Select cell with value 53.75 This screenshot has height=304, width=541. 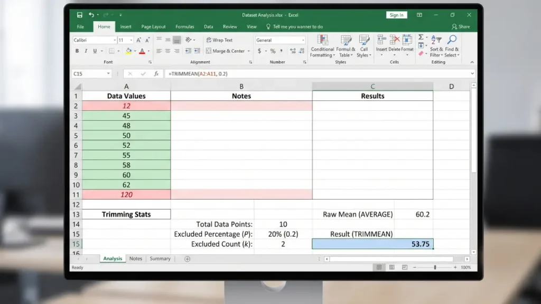point(372,244)
